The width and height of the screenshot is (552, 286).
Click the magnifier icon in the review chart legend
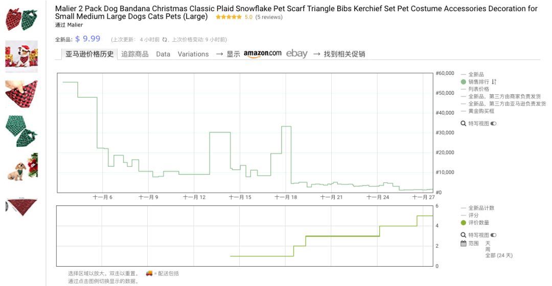pos(464,235)
